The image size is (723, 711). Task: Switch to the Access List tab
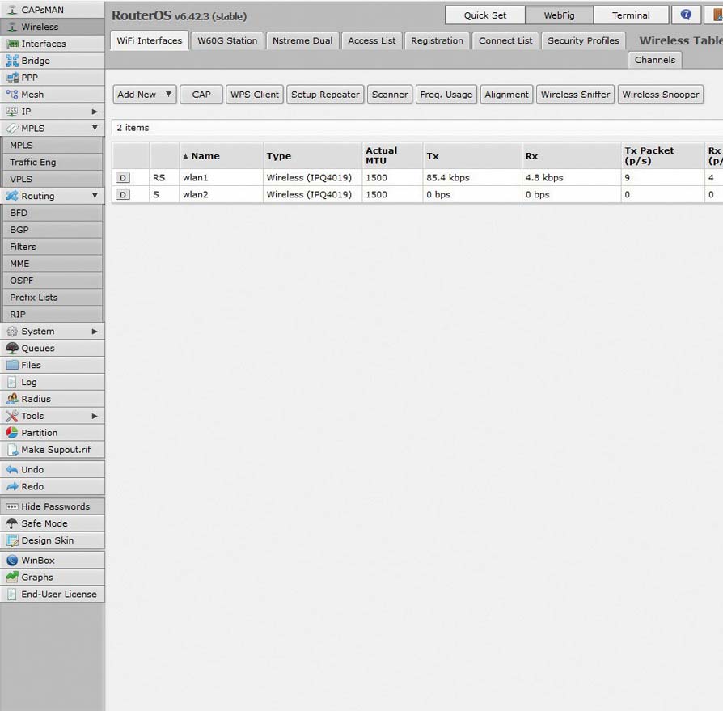tap(372, 40)
